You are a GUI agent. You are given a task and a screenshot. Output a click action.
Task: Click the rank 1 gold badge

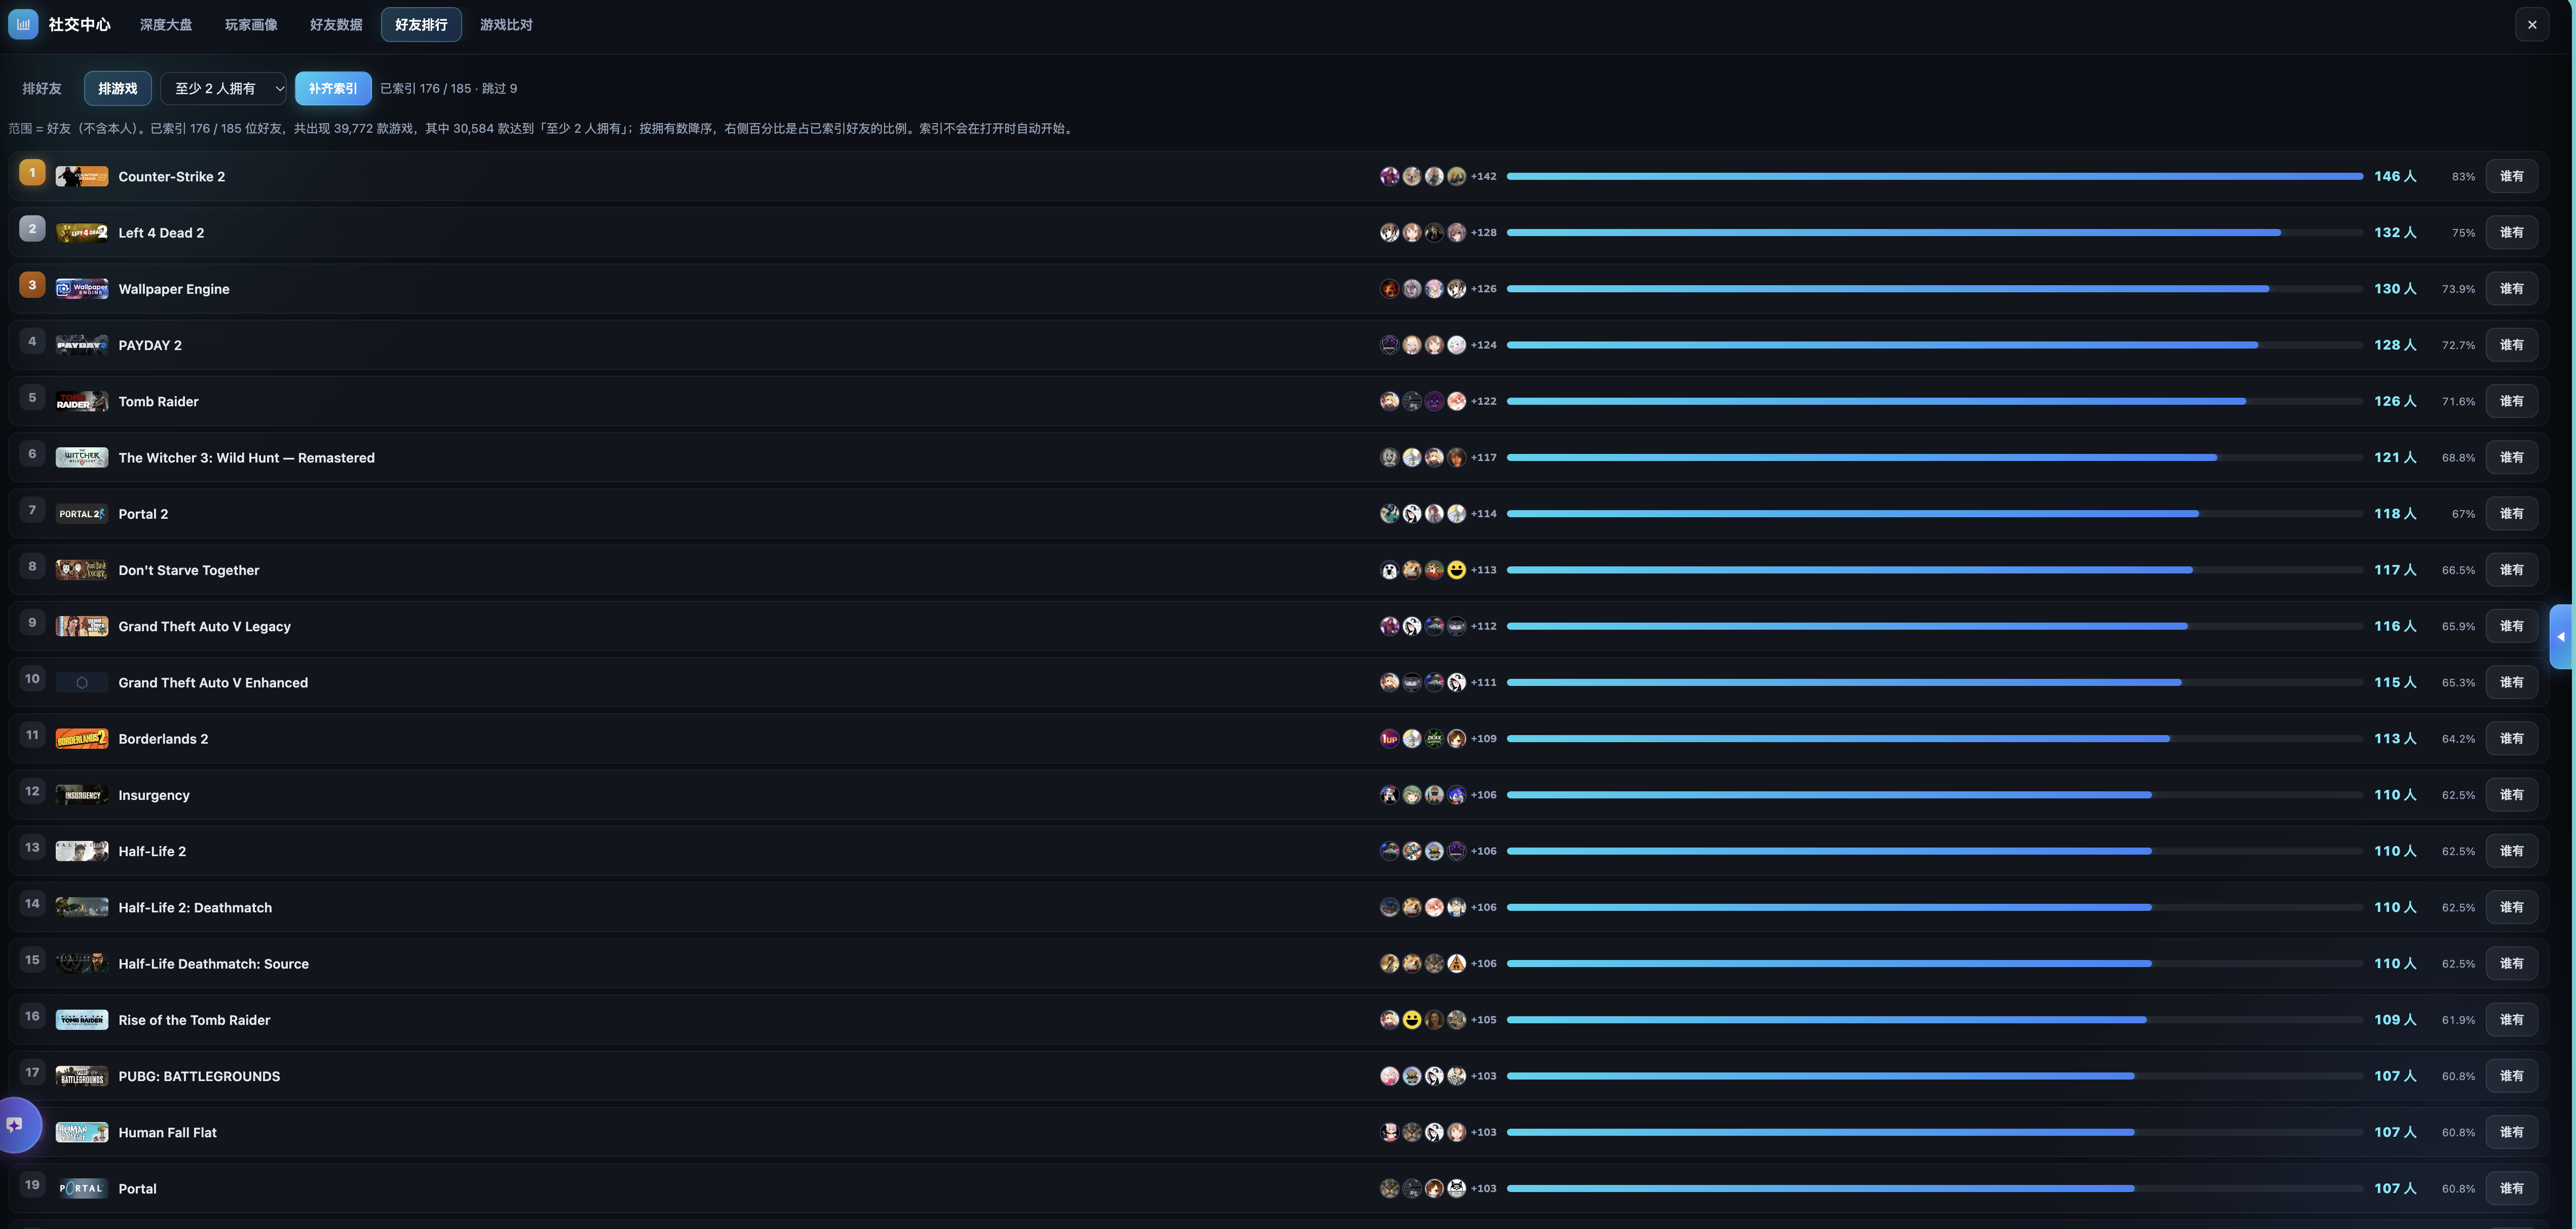[32, 173]
